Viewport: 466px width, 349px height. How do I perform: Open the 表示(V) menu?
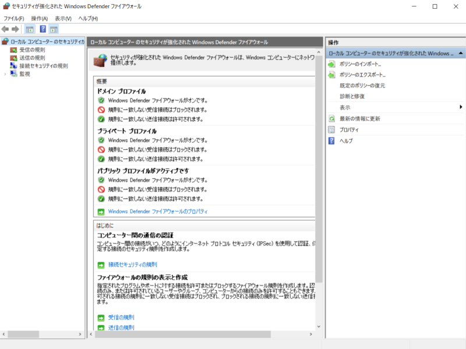coord(63,19)
